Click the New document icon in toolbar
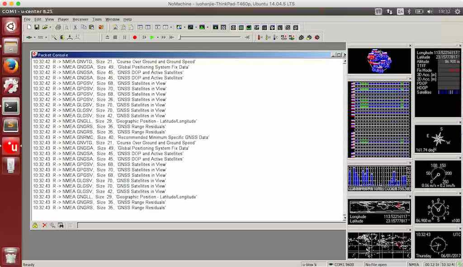 [29, 28]
